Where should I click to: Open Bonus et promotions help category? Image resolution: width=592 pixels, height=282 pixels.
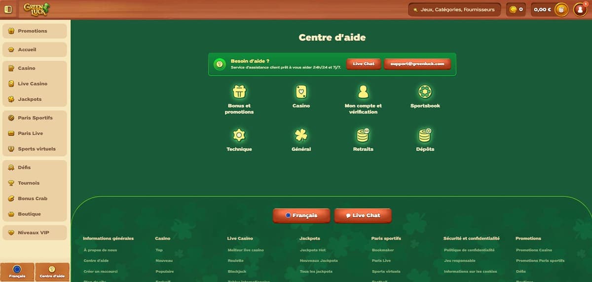tap(239, 99)
